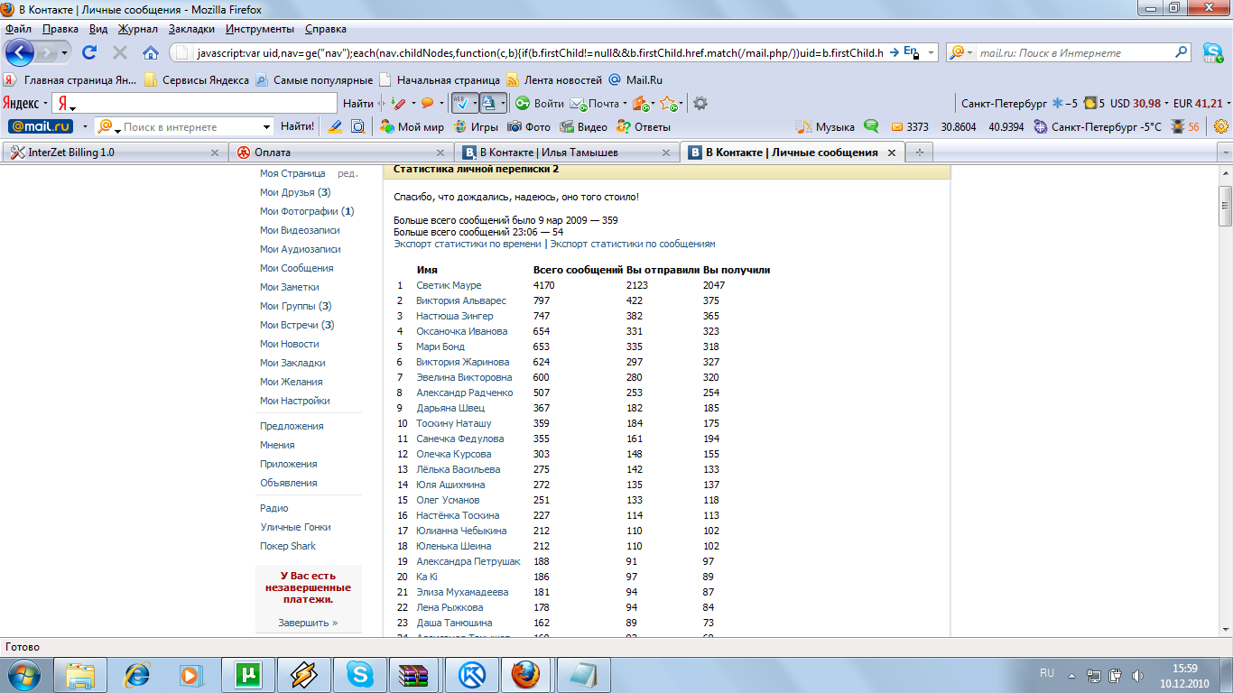1233x693 pixels.
Task: Click the Yandex bar settings gear icon
Action: point(700,103)
